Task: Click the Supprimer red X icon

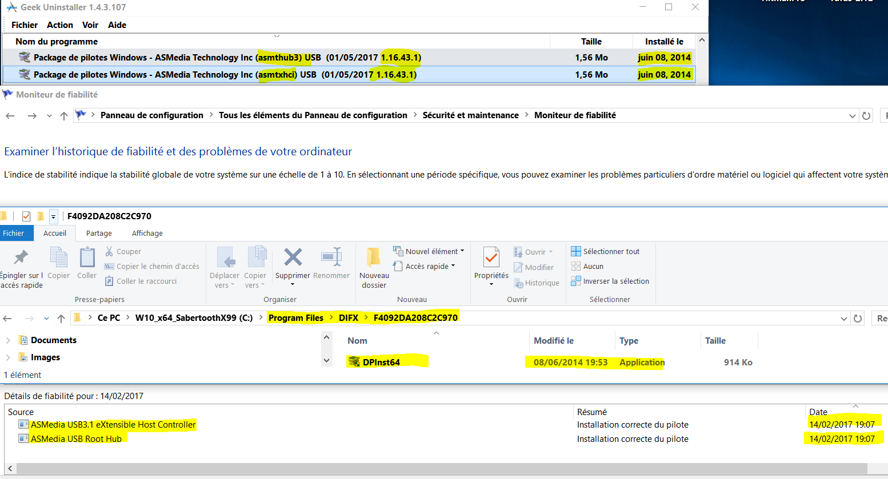Action: coord(293,257)
